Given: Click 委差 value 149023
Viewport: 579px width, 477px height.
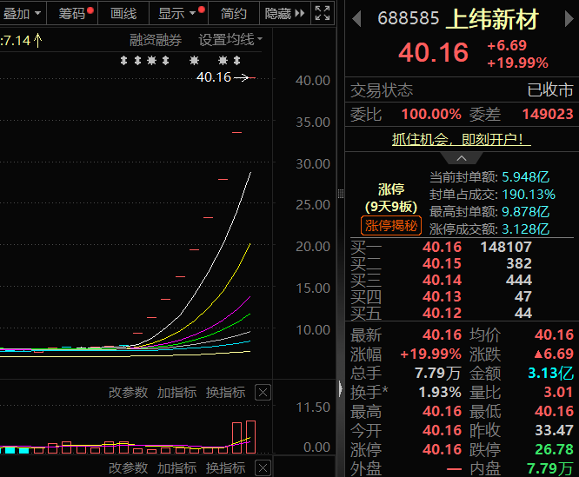Looking at the screenshot, I should tap(548, 114).
